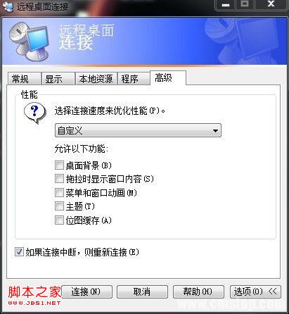Click the maximize window button

pos(245,5)
